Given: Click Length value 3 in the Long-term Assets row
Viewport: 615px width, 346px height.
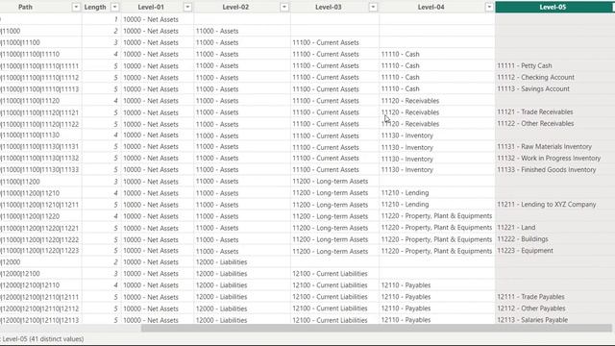Looking at the screenshot, I should (115, 182).
